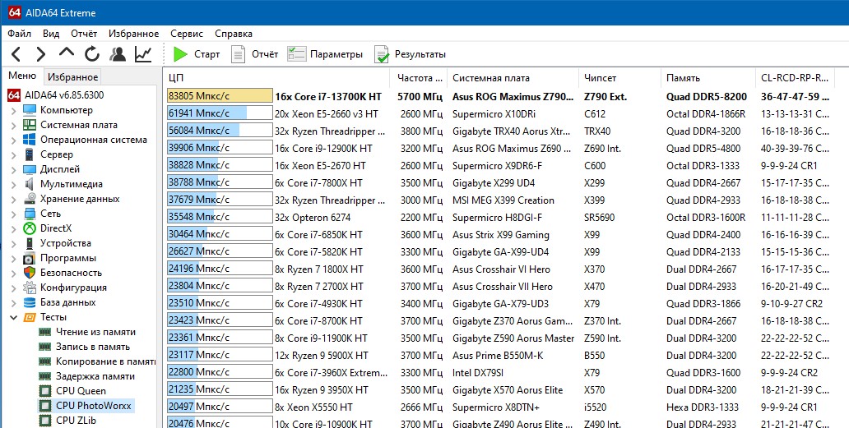Refresh the page with the circular arrow icon
The width and height of the screenshot is (849, 428).
[x=92, y=54]
